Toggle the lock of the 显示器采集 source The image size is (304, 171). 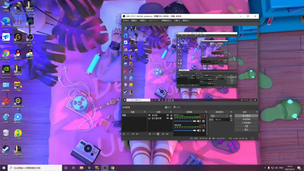(x=171, y=118)
